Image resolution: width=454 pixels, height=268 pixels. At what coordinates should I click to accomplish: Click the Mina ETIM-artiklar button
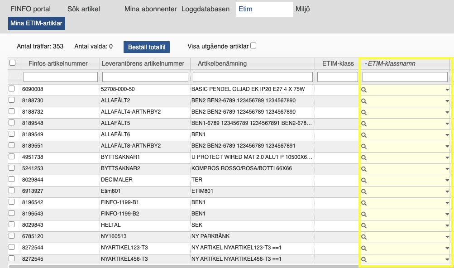point(37,24)
